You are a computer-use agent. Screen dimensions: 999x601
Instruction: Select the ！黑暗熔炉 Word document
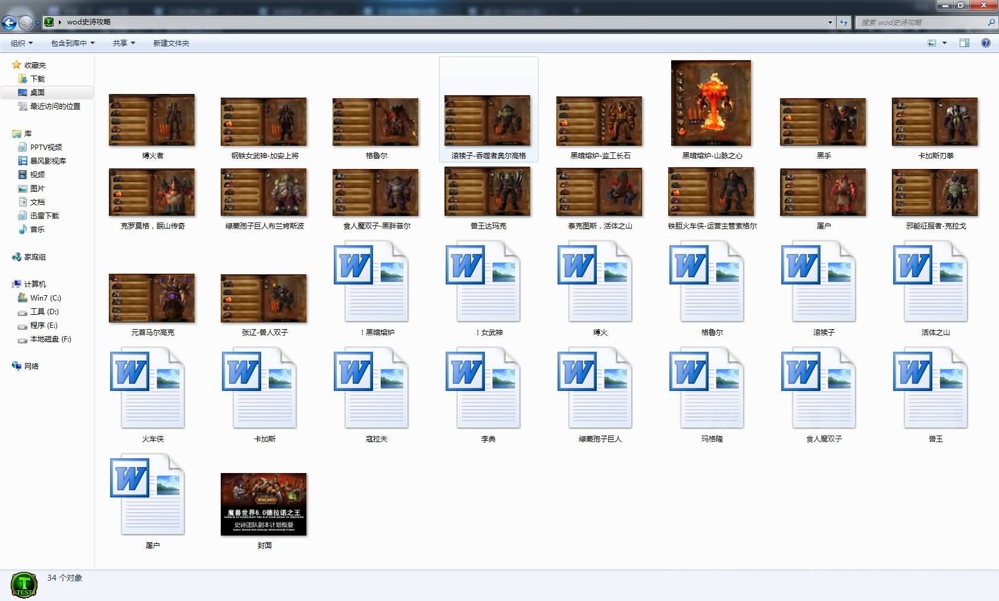pos(372,281)
